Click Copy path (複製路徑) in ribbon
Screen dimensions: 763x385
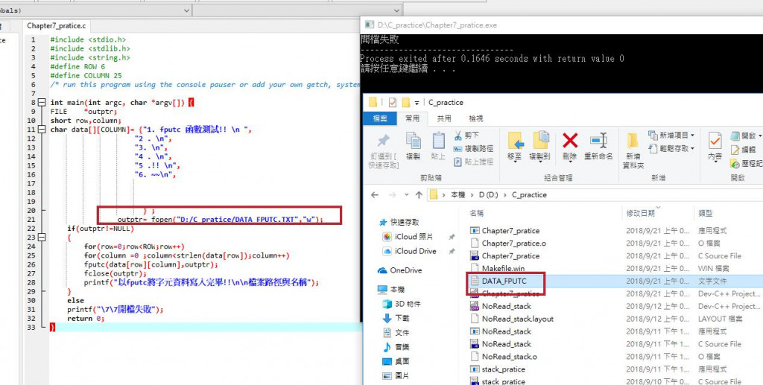point(473,148)
